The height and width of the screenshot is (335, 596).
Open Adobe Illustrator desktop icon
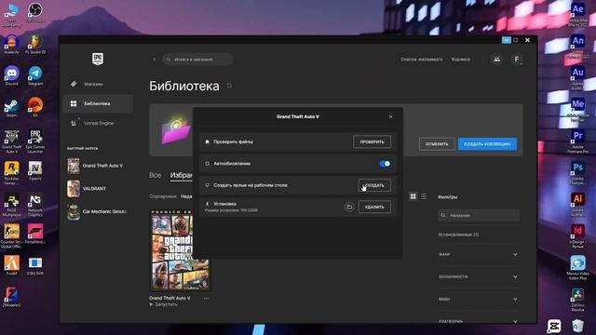(577, 205)
